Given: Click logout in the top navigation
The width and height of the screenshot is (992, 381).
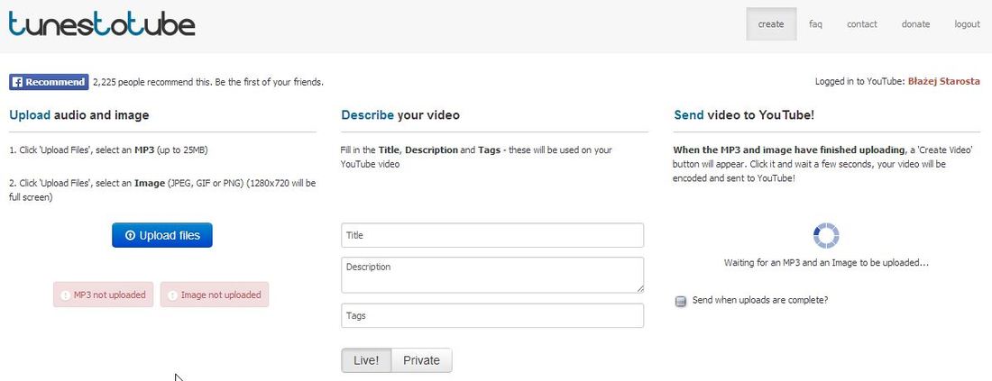Looking at the screenshot, I should 967,24.
